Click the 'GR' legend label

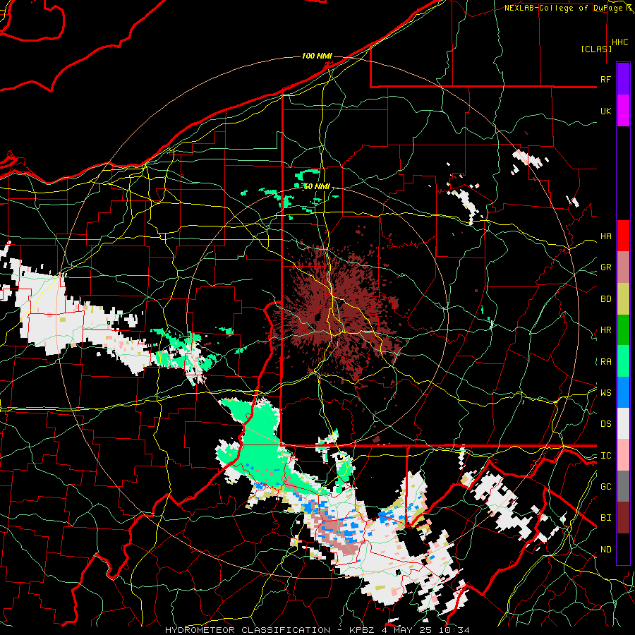tap(605, 267)
